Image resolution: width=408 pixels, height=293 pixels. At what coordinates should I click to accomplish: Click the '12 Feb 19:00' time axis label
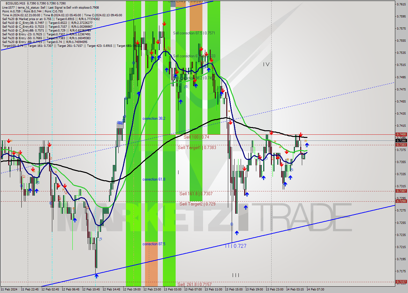point(132,289)
